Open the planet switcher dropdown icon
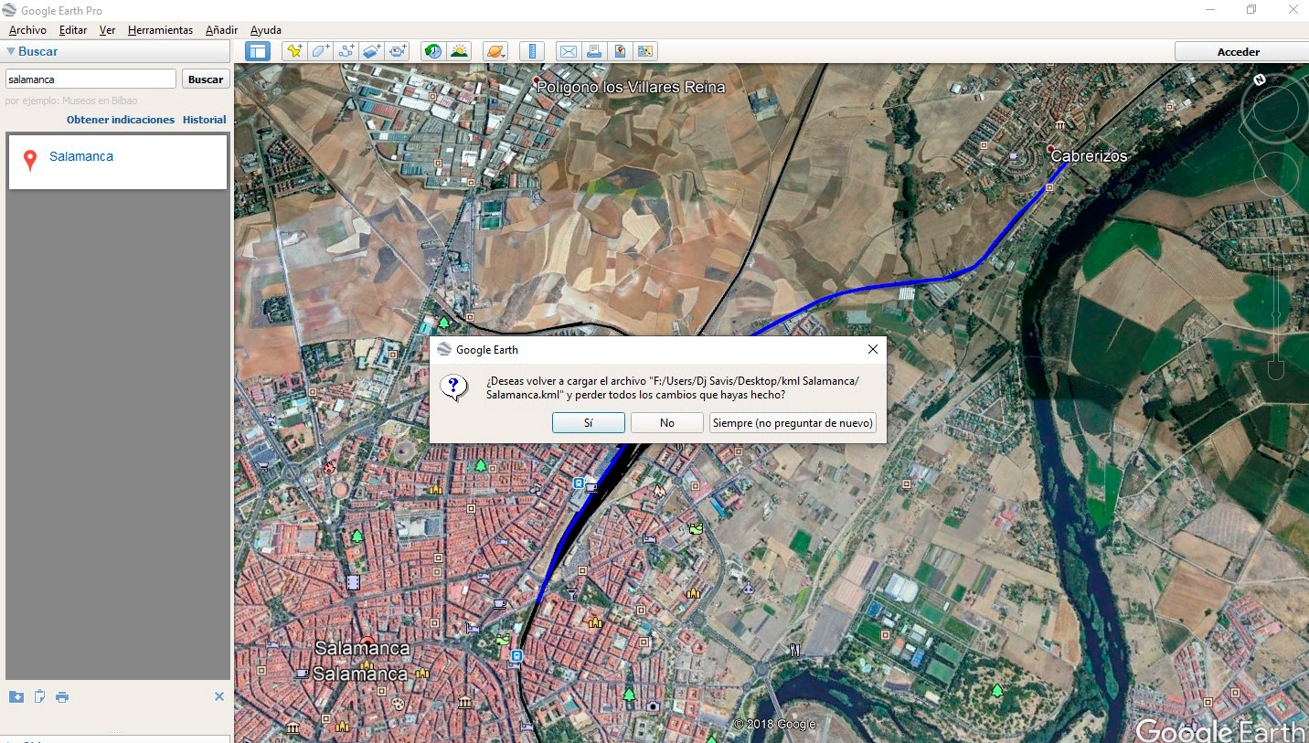The height and width of the screenshot is (743, 1309). pyautogui.click(x=495, y=51)
